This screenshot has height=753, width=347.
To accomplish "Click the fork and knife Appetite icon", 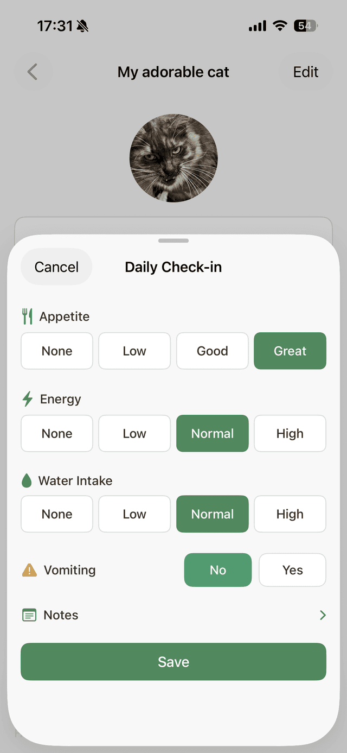I will click(x=28, y=317).
